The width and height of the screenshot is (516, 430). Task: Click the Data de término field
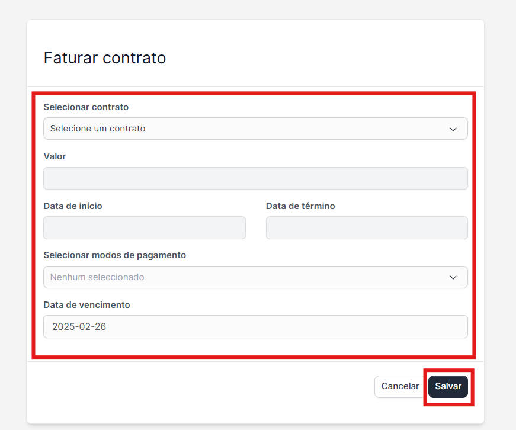(x=367, y=228)
